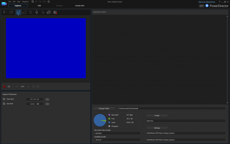
Task: Choose the capture from CD icon
Action: [x=43, y=12]
